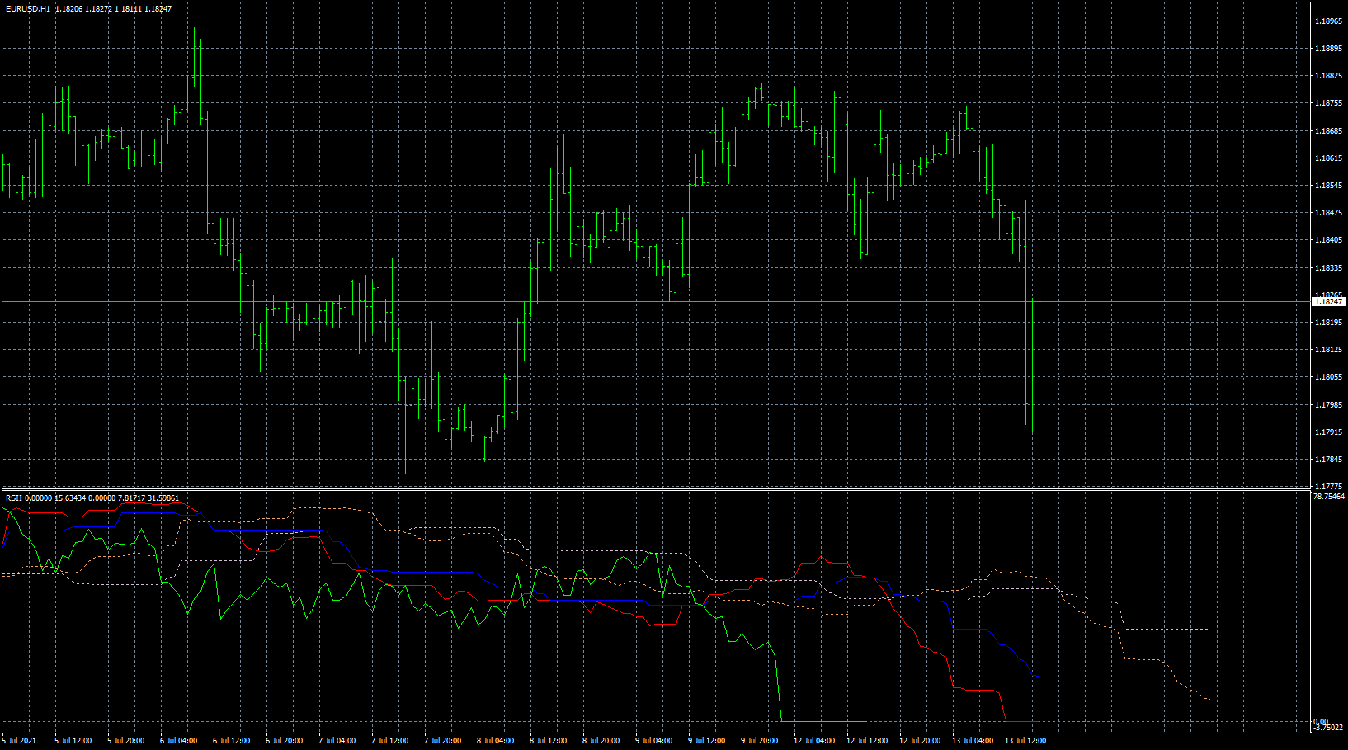
Task: Click the 5 Jul 12:00 time label
Action: (73, 741)
